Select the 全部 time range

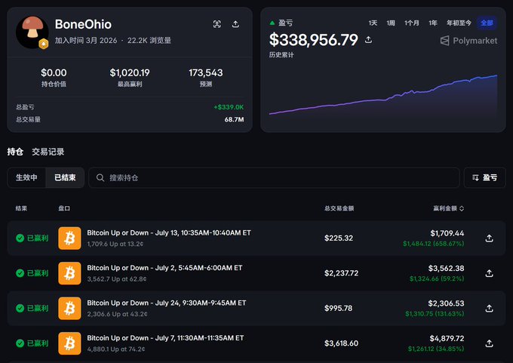tap(487, 23)
